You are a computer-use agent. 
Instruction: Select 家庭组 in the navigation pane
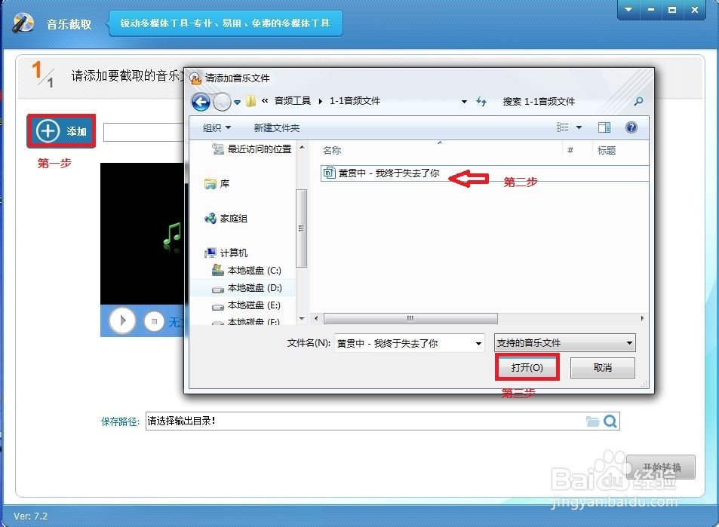point(226,219)
